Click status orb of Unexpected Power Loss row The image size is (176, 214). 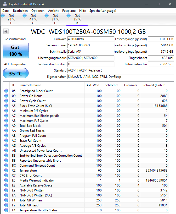click(x=6, y=150)
